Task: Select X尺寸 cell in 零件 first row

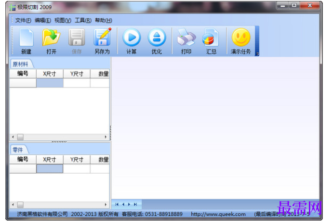Action: [50, 169]
